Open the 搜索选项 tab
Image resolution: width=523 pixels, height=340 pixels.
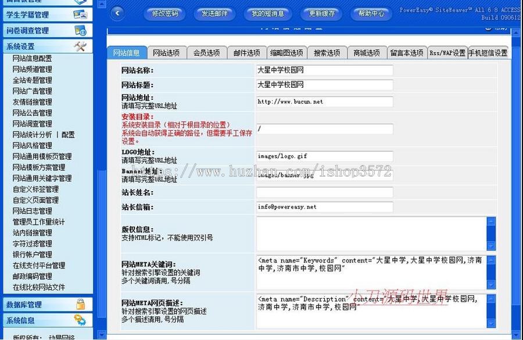[x=327, y=53]
